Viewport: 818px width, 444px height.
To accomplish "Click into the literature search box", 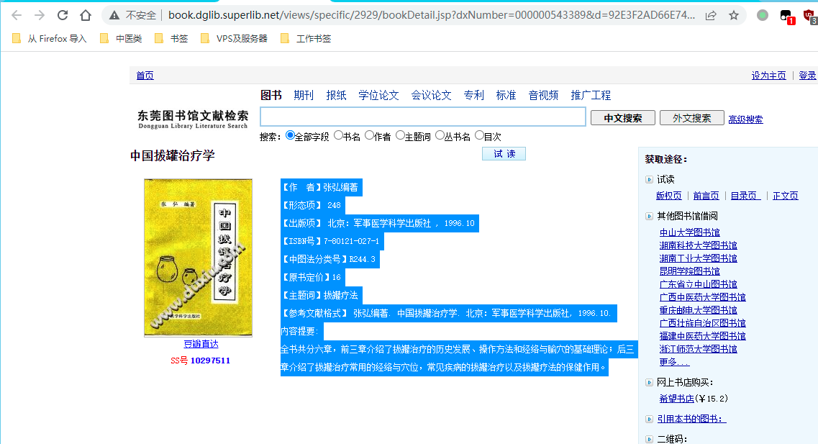I will (x=422, y=117).
